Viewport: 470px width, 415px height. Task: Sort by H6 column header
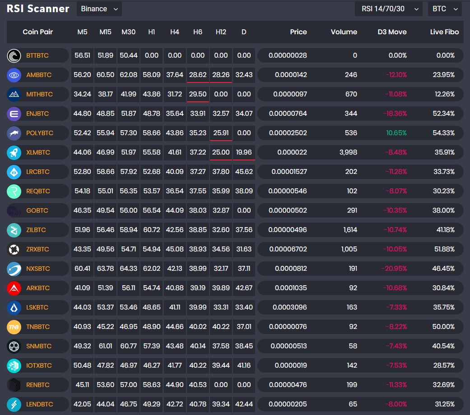tap(198, 32)
